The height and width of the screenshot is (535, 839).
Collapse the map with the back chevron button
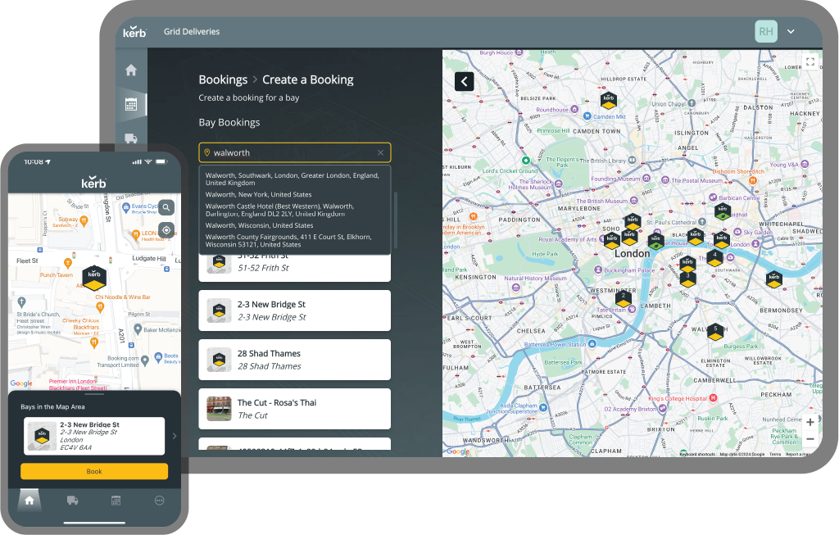pos(464,81)
